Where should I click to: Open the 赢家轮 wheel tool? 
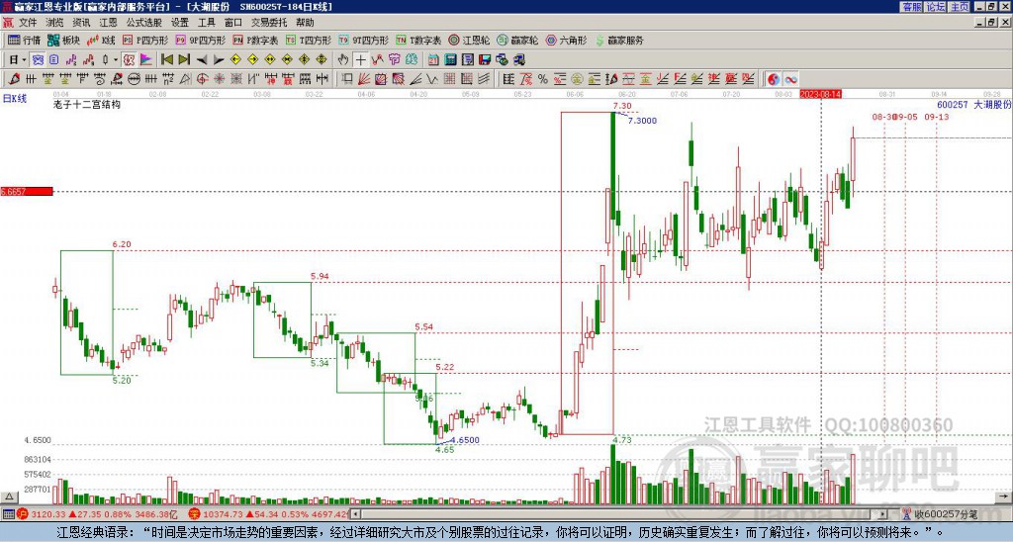pyautogui.click(x=517, y=40)
